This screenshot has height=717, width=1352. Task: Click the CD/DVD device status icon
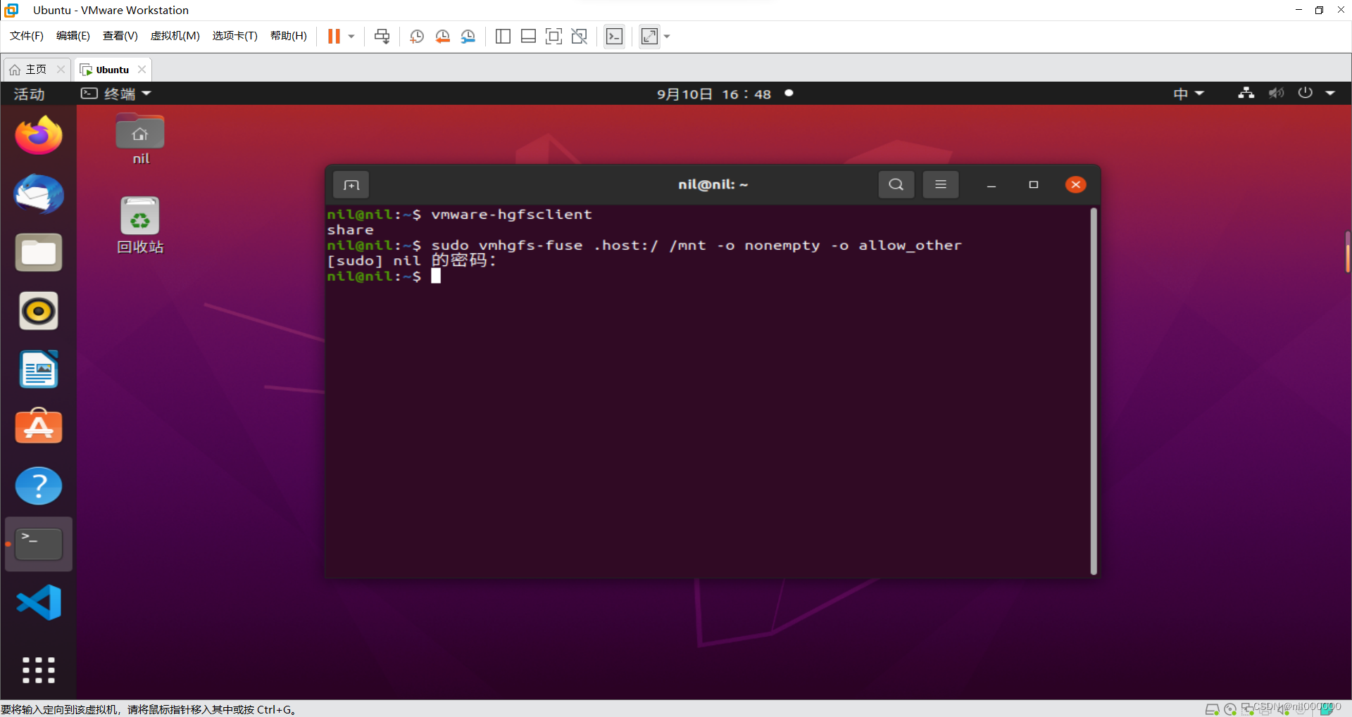click(1230, 709)
